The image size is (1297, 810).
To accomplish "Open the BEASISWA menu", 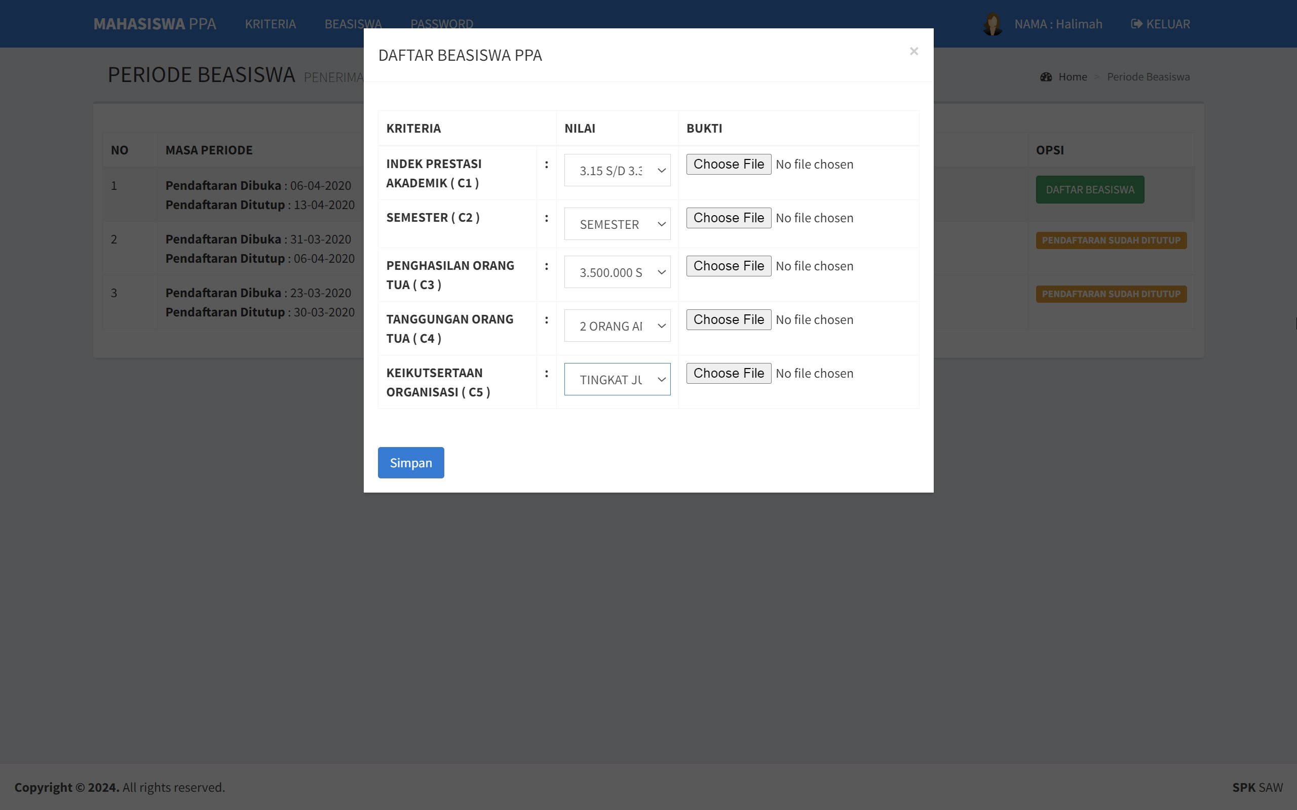I will [353, 24].
